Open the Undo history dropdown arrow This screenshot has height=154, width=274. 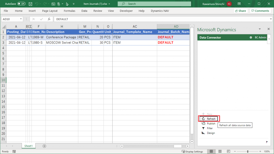[x=40, y=4]
